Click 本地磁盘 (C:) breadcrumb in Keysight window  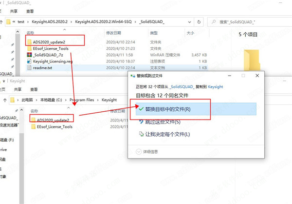(51, 100)
